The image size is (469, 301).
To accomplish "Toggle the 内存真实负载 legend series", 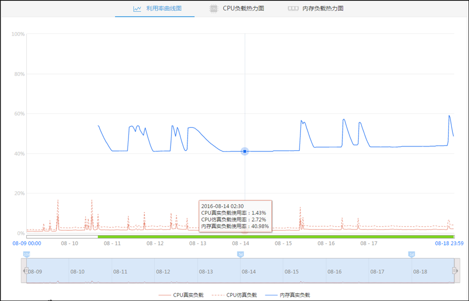I will pyautogui.click(x=288, y=295).
